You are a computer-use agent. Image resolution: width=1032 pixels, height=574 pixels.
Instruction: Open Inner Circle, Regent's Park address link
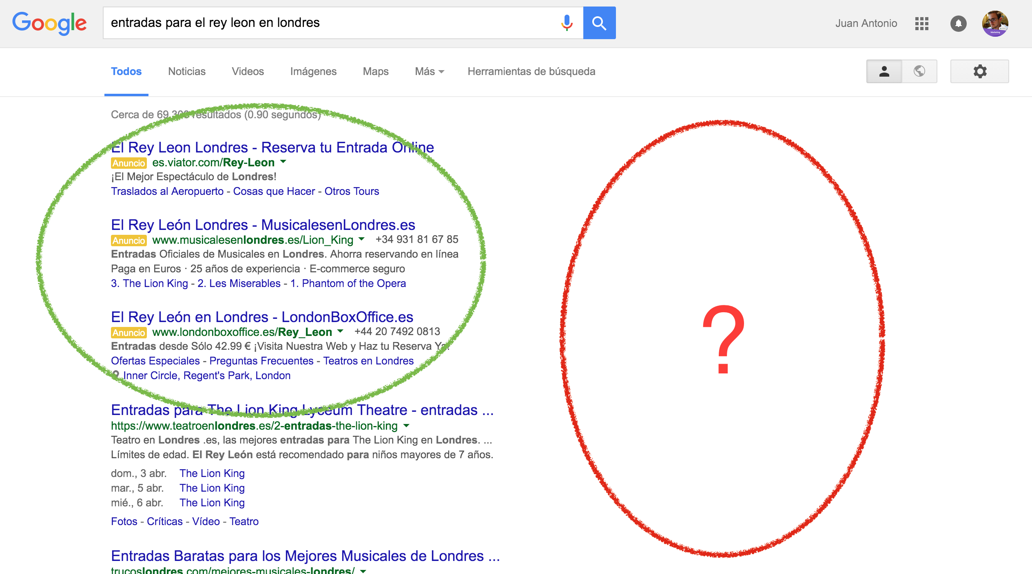[207, 375]
